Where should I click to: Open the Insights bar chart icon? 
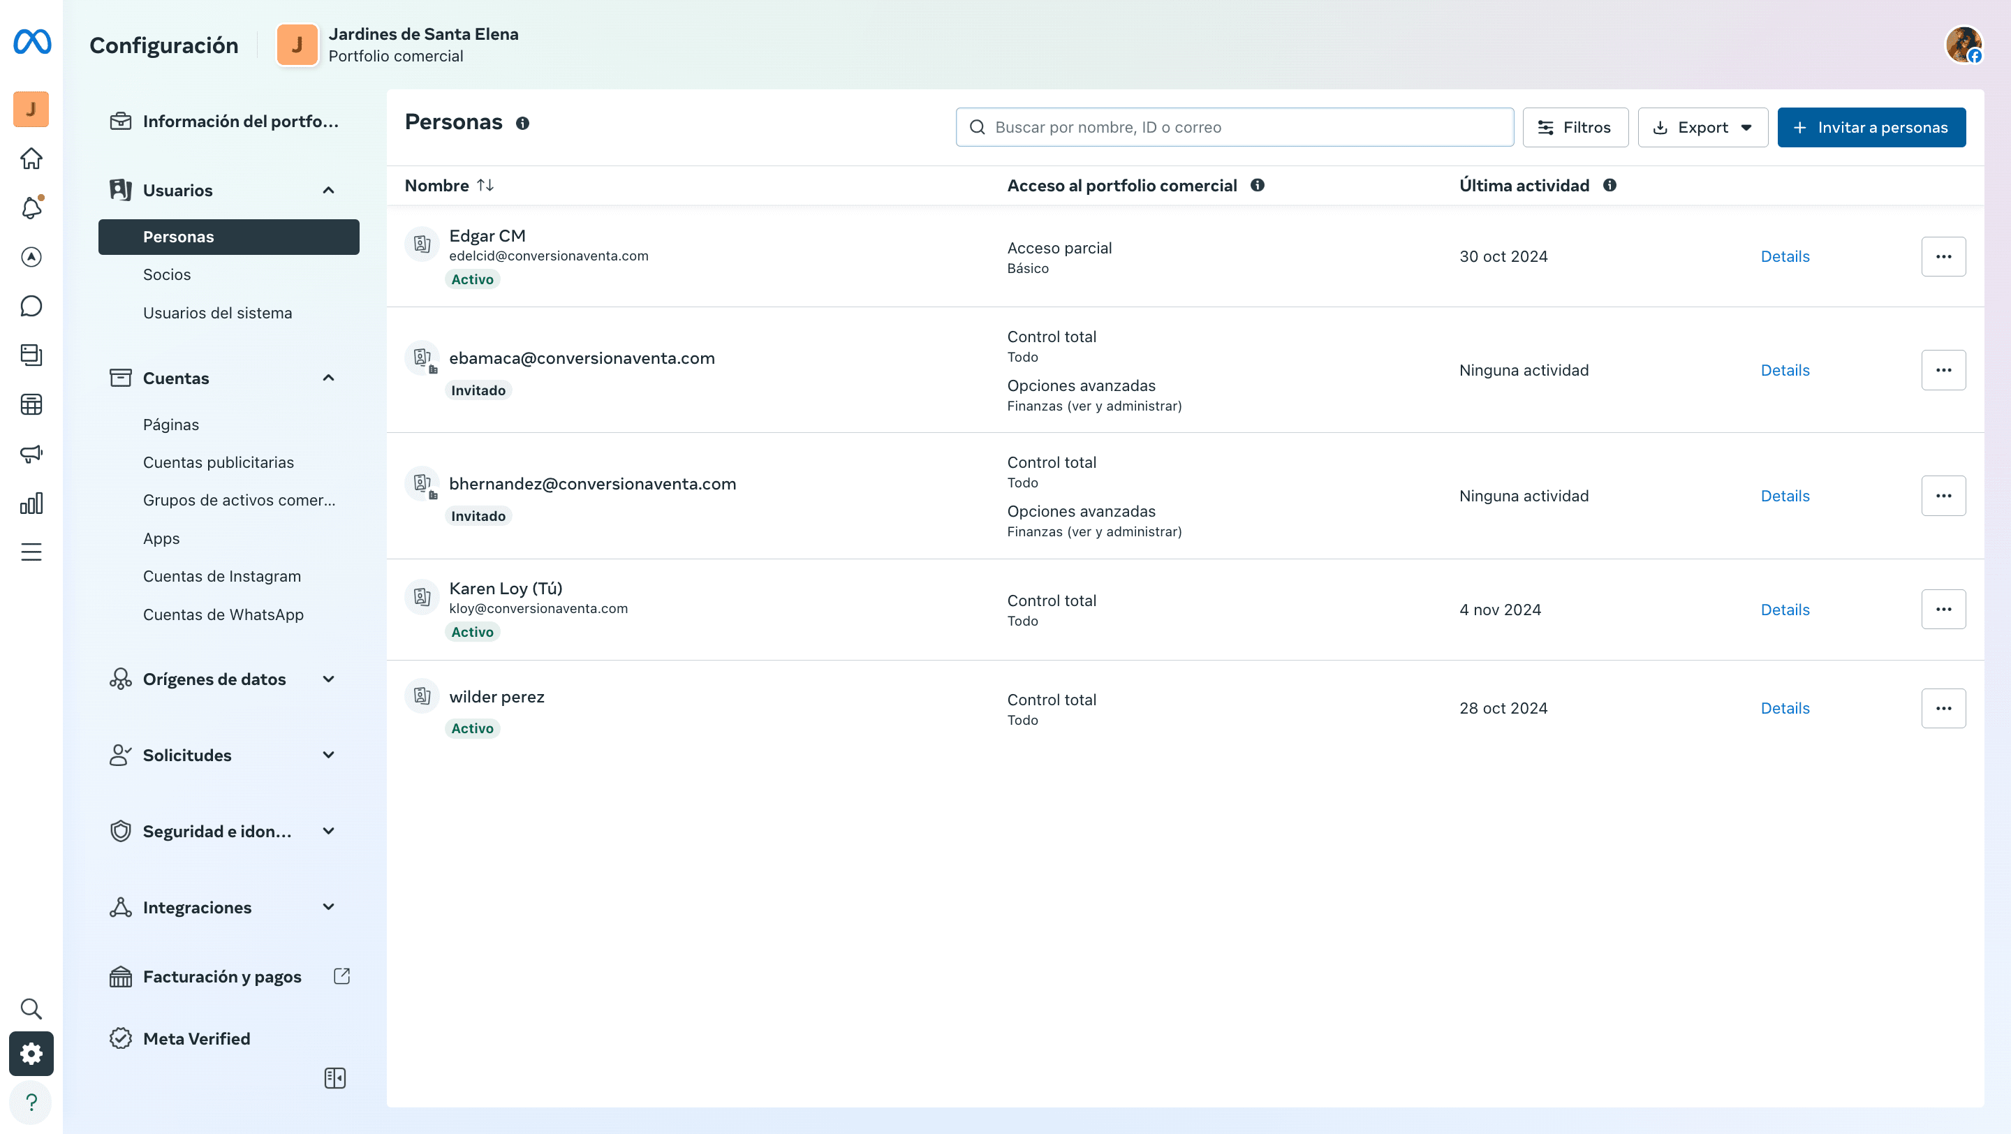(x=31, y=503)
